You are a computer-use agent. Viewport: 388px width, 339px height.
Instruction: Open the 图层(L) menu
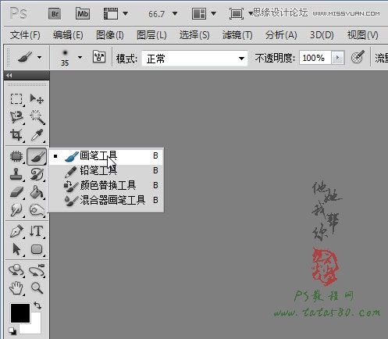click(x=151, y=35)
